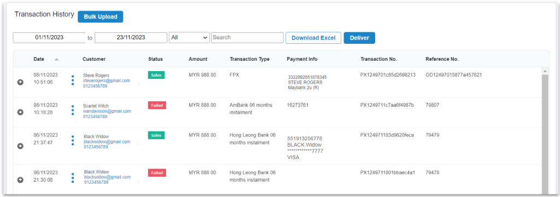Open three-dot menu for Scarlet Witch
The width and height of the screenshot is (560, 197).
(x=73, y=111)
